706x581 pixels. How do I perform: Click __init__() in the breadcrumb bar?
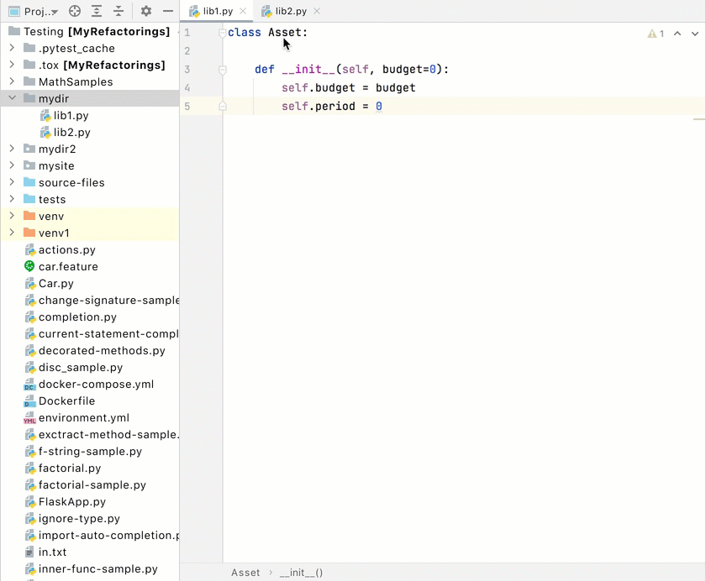(301, 573)
